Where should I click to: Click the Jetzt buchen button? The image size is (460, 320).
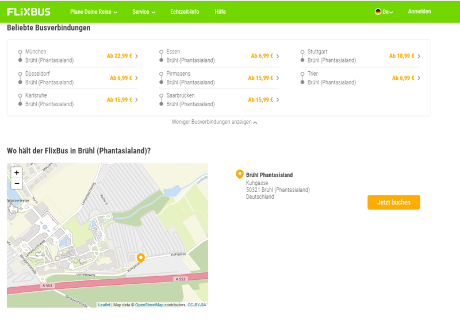click(393, 202)
